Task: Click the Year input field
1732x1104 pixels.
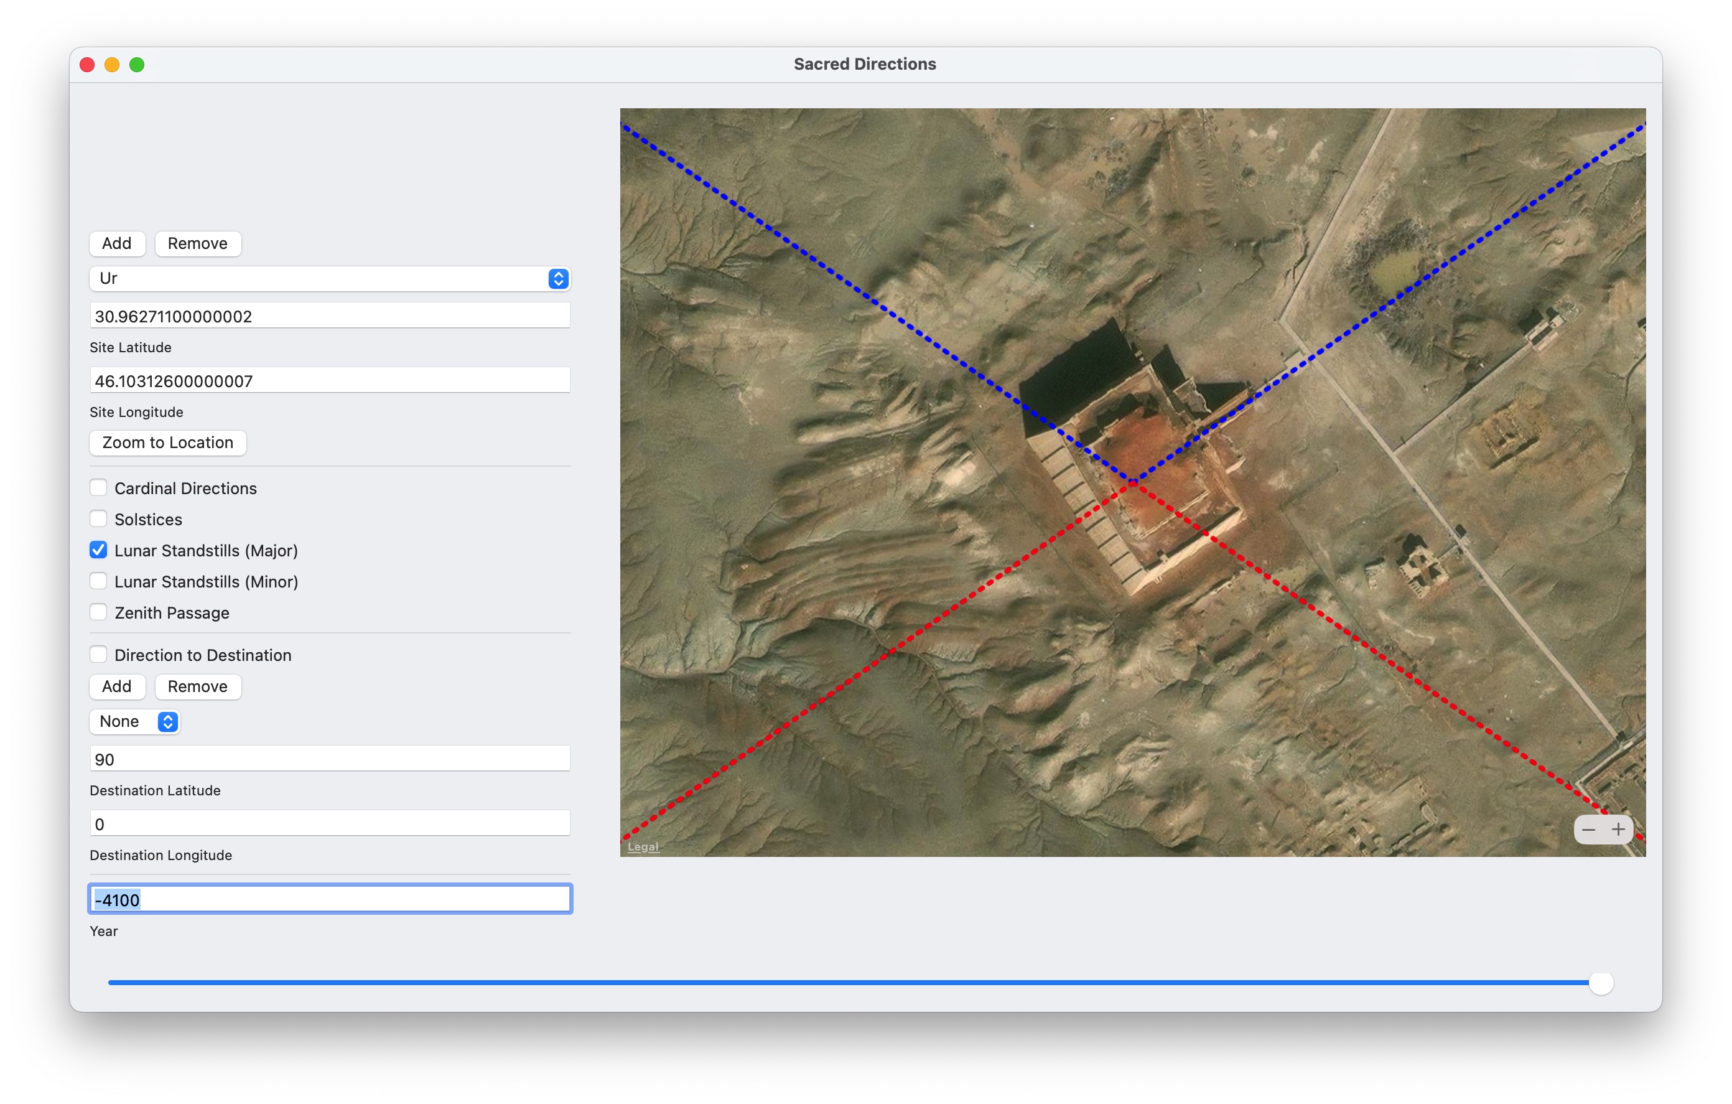Action: 330,900
